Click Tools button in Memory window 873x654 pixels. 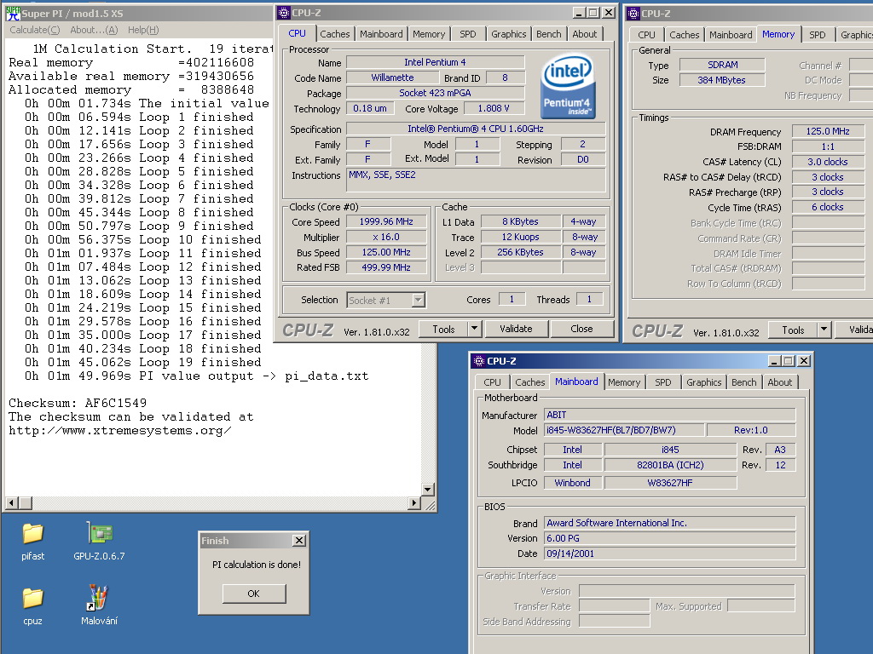click(x=793, y=330)
